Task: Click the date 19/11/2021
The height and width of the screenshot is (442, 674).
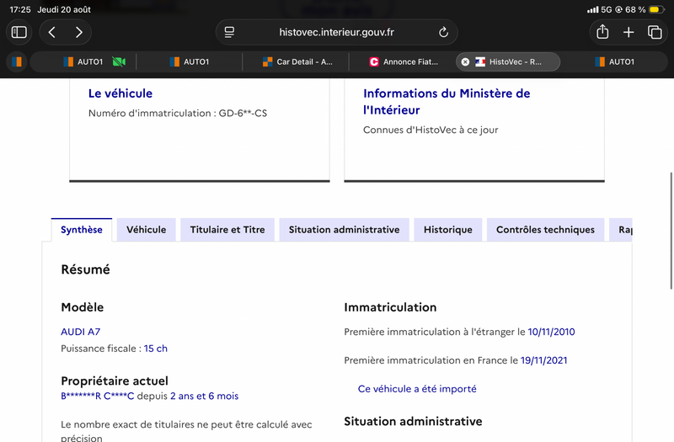Action: coord(543,360)
